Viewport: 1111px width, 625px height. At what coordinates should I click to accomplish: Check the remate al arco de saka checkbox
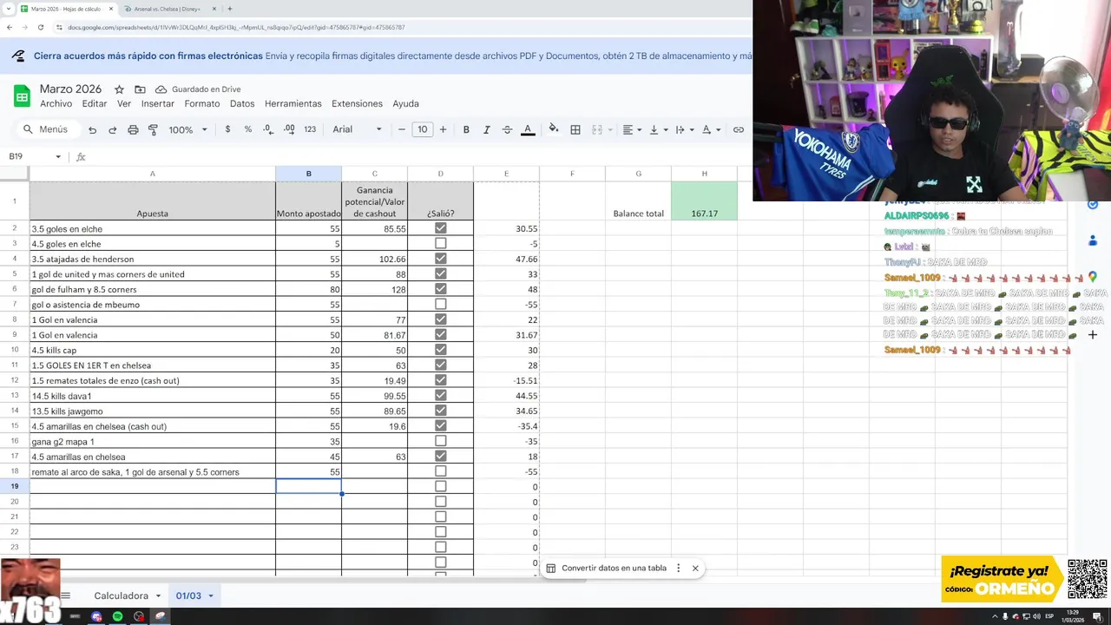tap(440, 471)
